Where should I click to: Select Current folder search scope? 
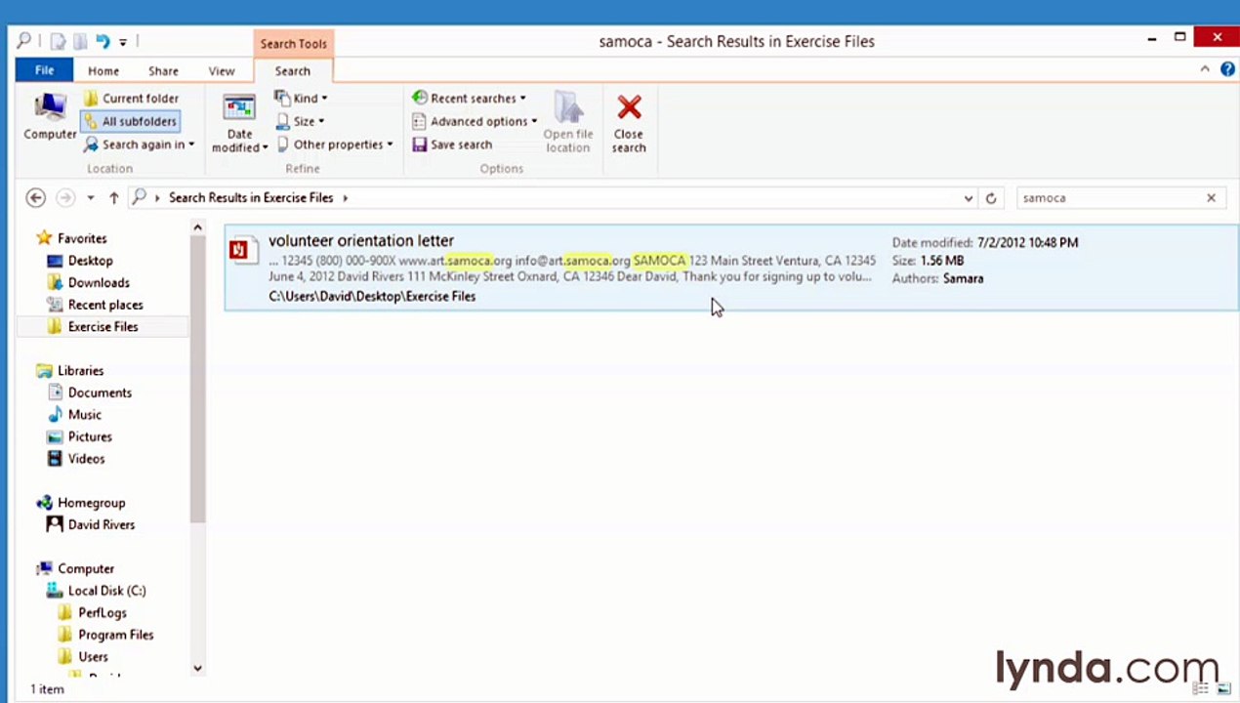click(131, 98)
